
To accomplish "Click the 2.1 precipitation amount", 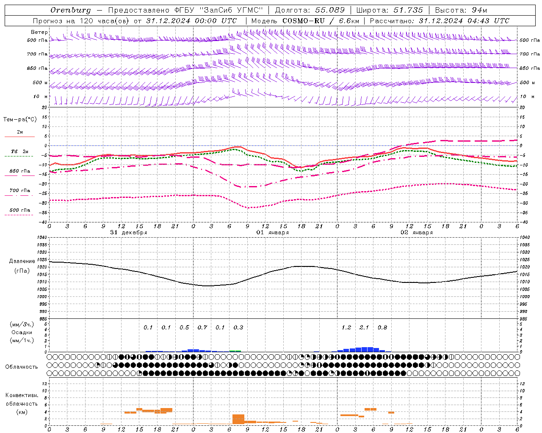I will (x=364, y=328).
